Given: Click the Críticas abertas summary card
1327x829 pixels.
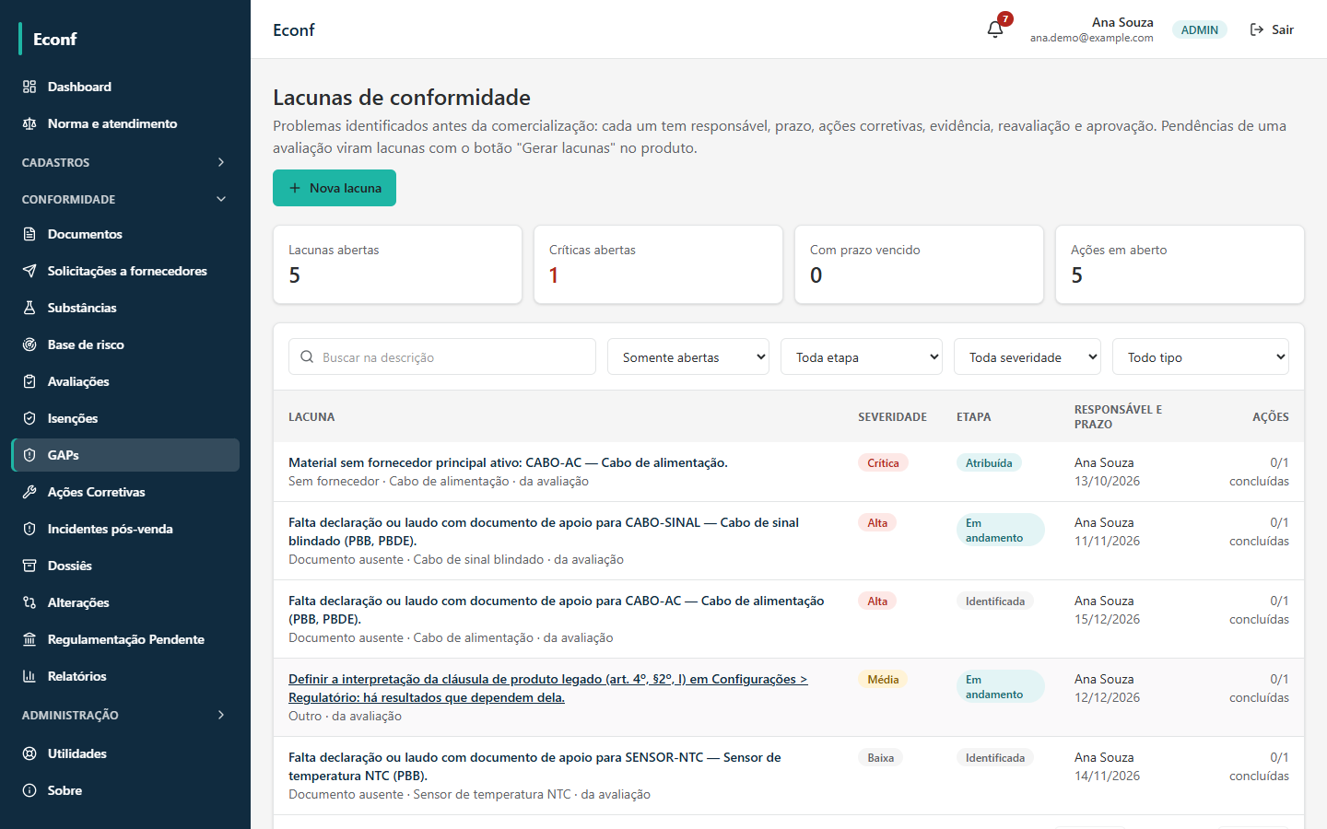Looking at the screenshot, I should 658,264.
